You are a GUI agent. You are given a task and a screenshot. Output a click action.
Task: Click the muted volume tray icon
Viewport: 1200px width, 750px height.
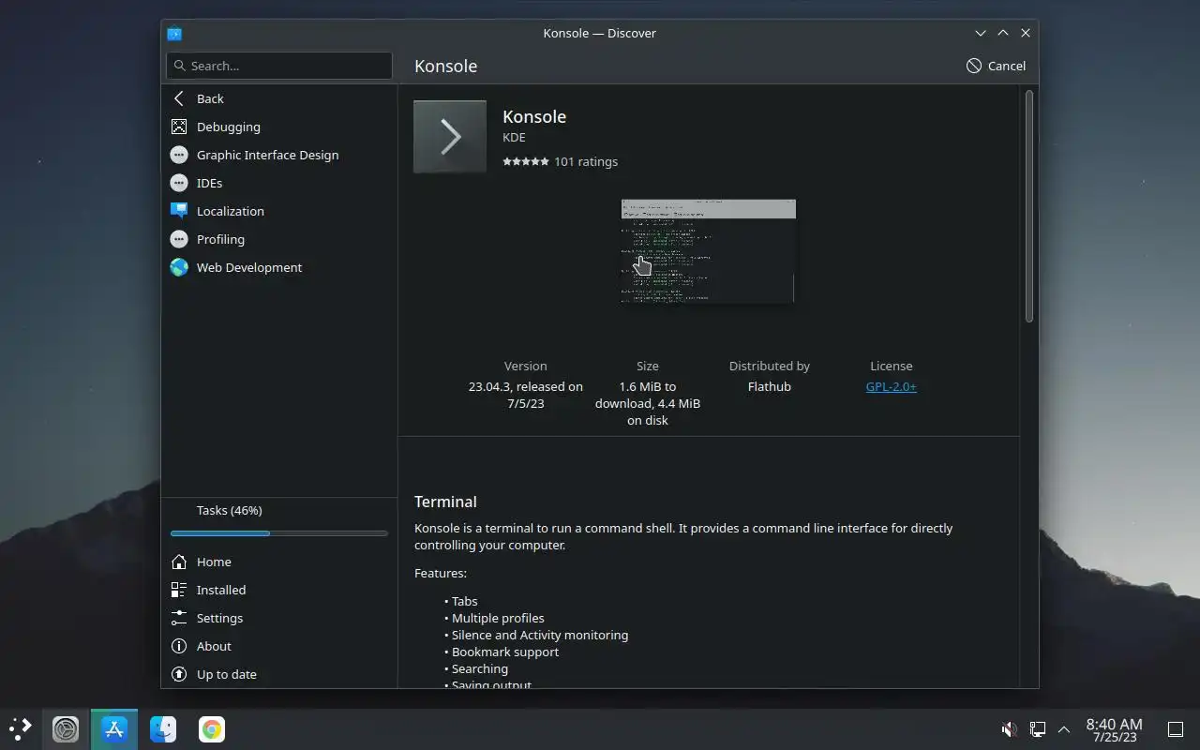(1010, 728)
